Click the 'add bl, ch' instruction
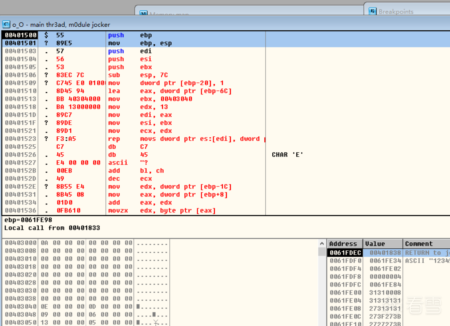 [136, 171]
